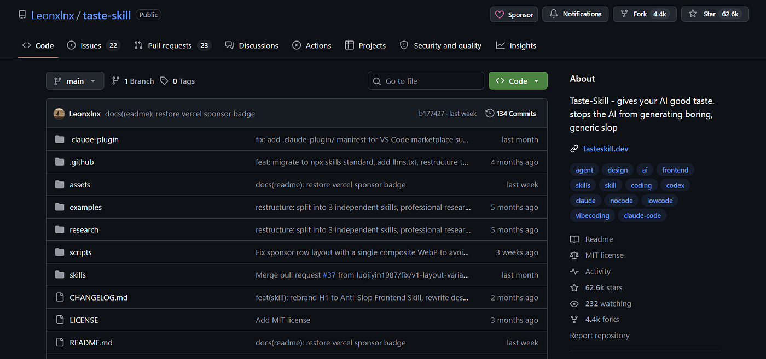The height and width of the screenshot is (359, 766).
Task: Open 'Add MIT license' commit message
Action: pyautogui.click(x=283, y=320)
